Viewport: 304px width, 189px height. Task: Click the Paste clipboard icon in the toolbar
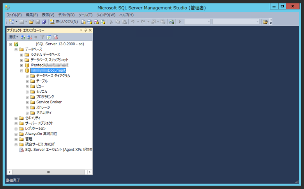124,22
